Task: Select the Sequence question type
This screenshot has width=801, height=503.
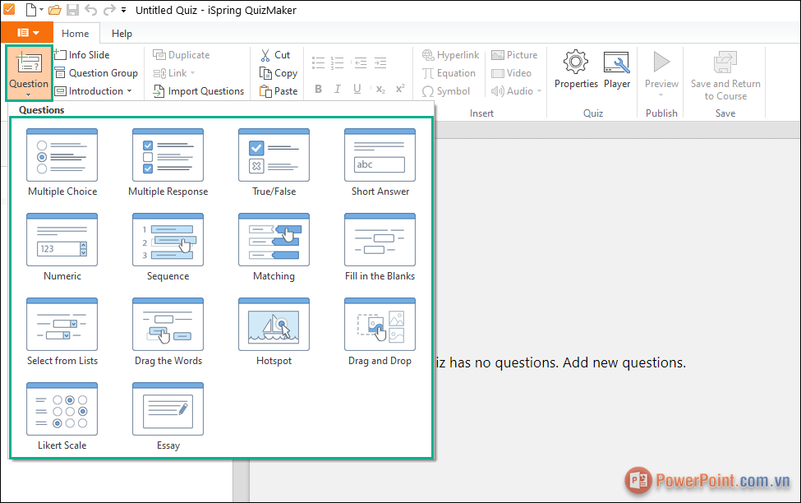Action: (x=168, y=247)
